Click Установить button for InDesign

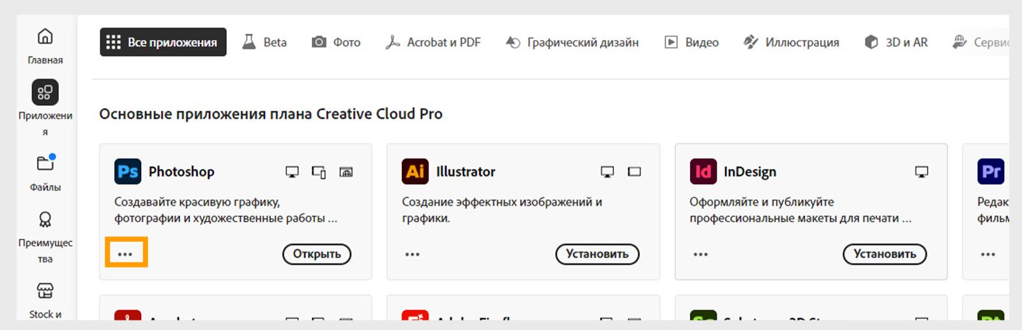pos(885,254)
